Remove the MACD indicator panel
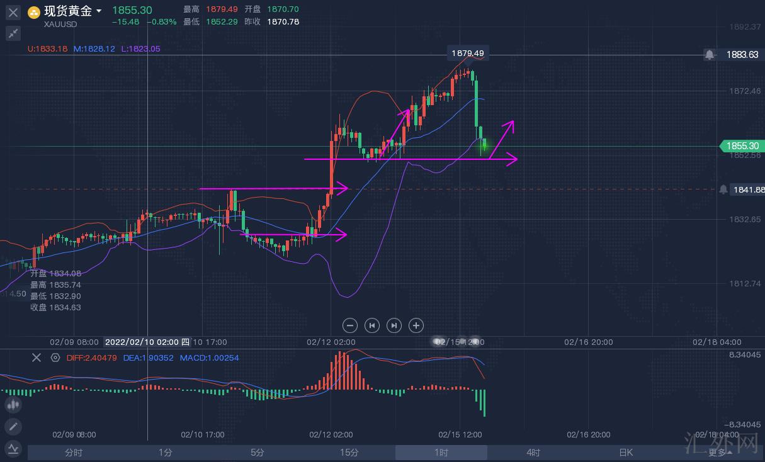 pyautogui.click(x=37, y=358)
